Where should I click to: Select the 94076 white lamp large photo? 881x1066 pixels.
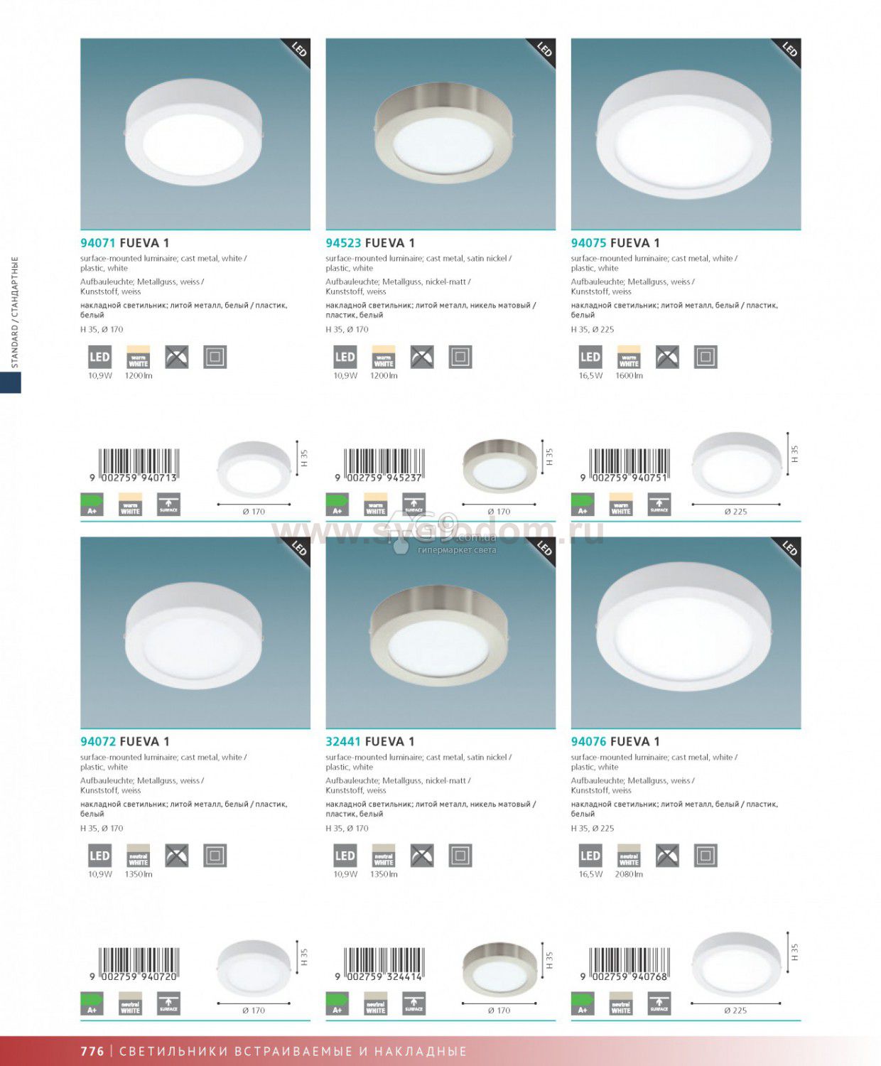coord(686,632)
